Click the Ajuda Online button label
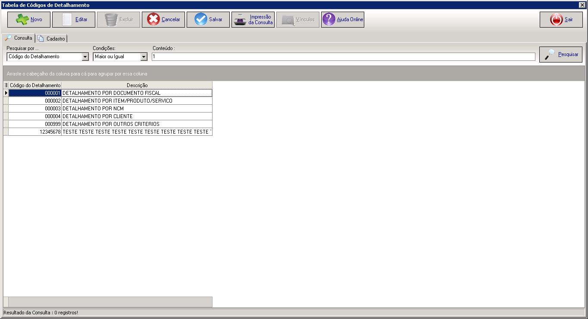Image resolution: width=588 pixels, height=319 pixels. coord(350,19)
